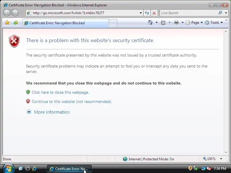
Task: Click Certificate Error taskbar button
Action: point(69,169)
